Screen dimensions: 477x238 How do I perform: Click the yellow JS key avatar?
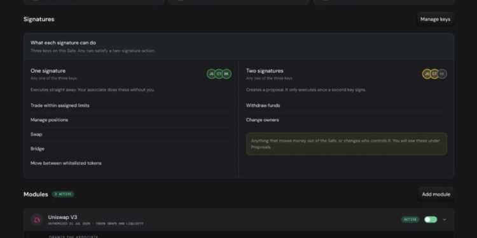tap(427, 74)
